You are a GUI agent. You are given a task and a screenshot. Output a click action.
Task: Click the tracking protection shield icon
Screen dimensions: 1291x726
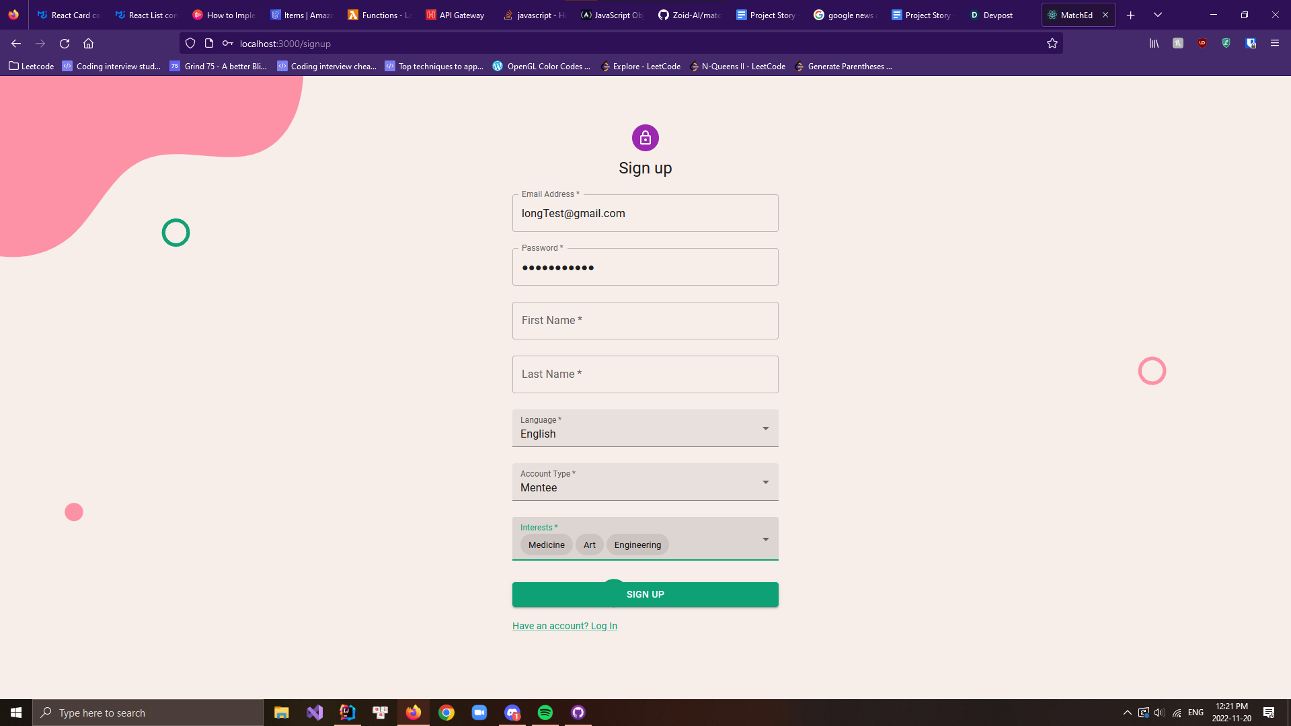click(x=190, y=44)
